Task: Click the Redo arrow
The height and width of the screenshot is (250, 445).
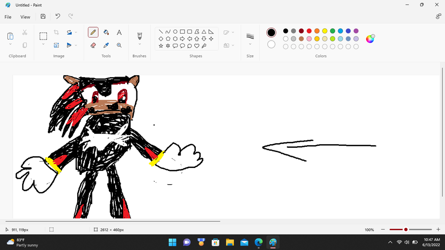Action: point(70,16)
